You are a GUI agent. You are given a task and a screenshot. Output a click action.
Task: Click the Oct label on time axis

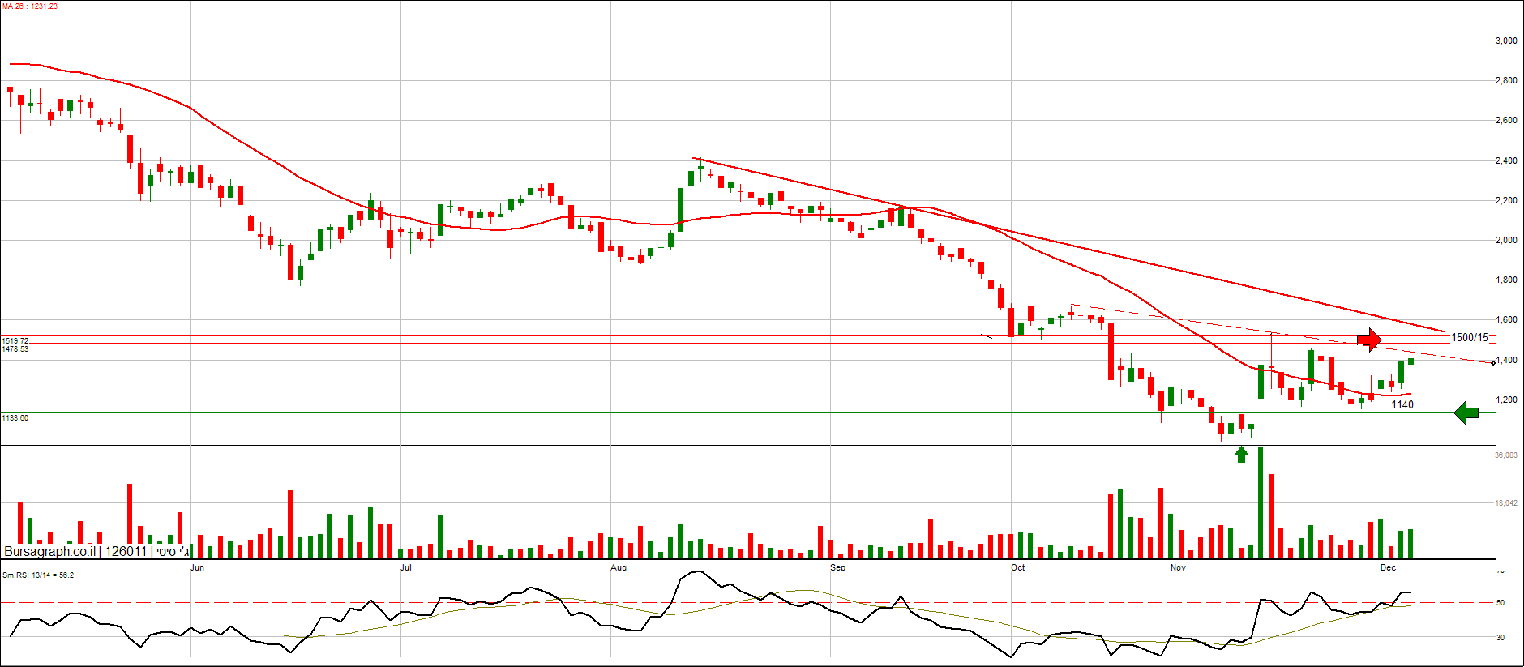pos(1017,567)
